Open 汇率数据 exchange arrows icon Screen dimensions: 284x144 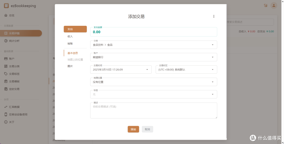[6, 107]
